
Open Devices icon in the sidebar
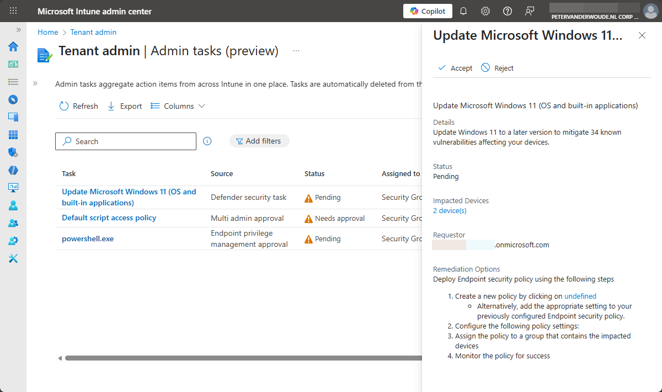(13, 117)
